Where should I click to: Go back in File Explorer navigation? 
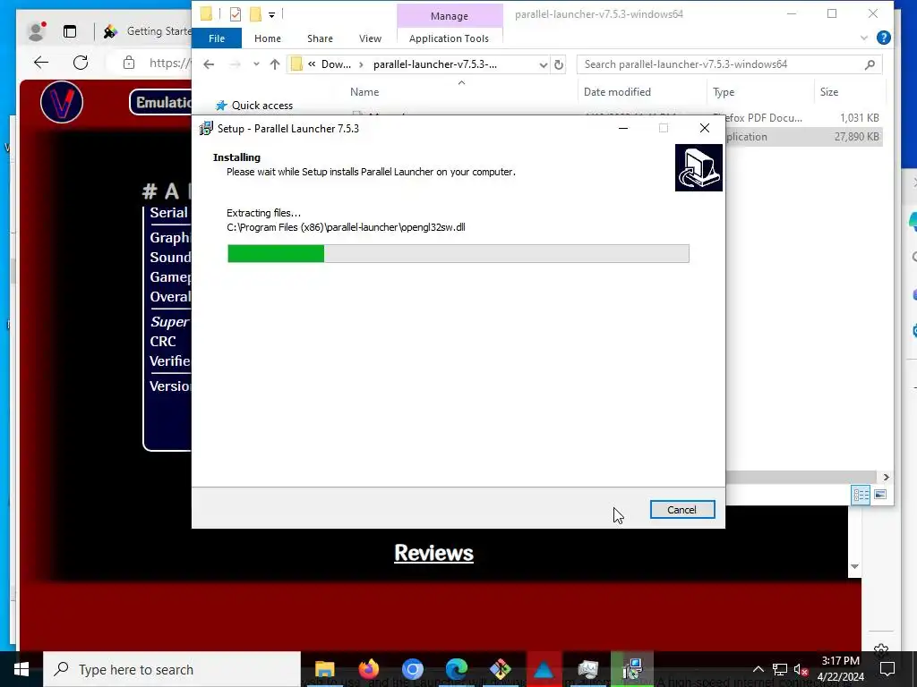(x=209, y=64)
